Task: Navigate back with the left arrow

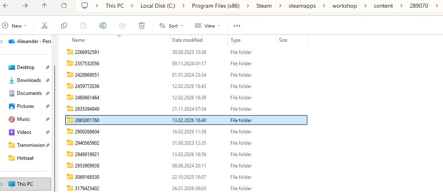Action: [6, 6]
